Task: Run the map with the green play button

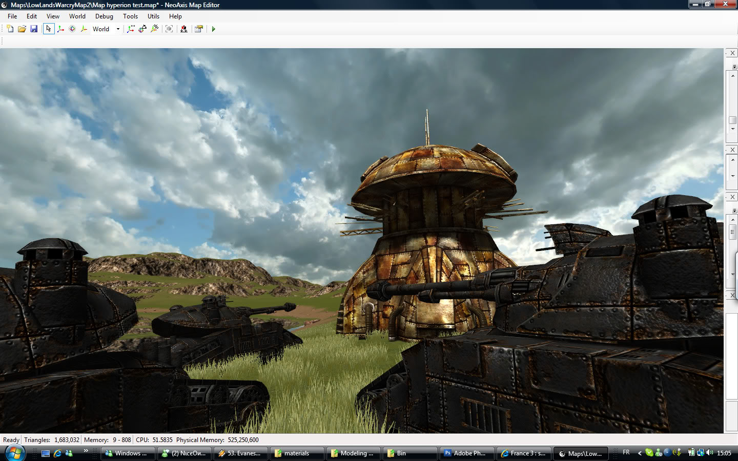Action: (214, 29)
